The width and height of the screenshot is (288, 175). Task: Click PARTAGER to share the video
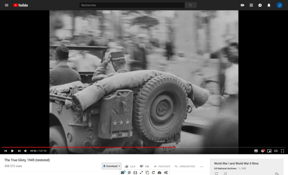162,166
